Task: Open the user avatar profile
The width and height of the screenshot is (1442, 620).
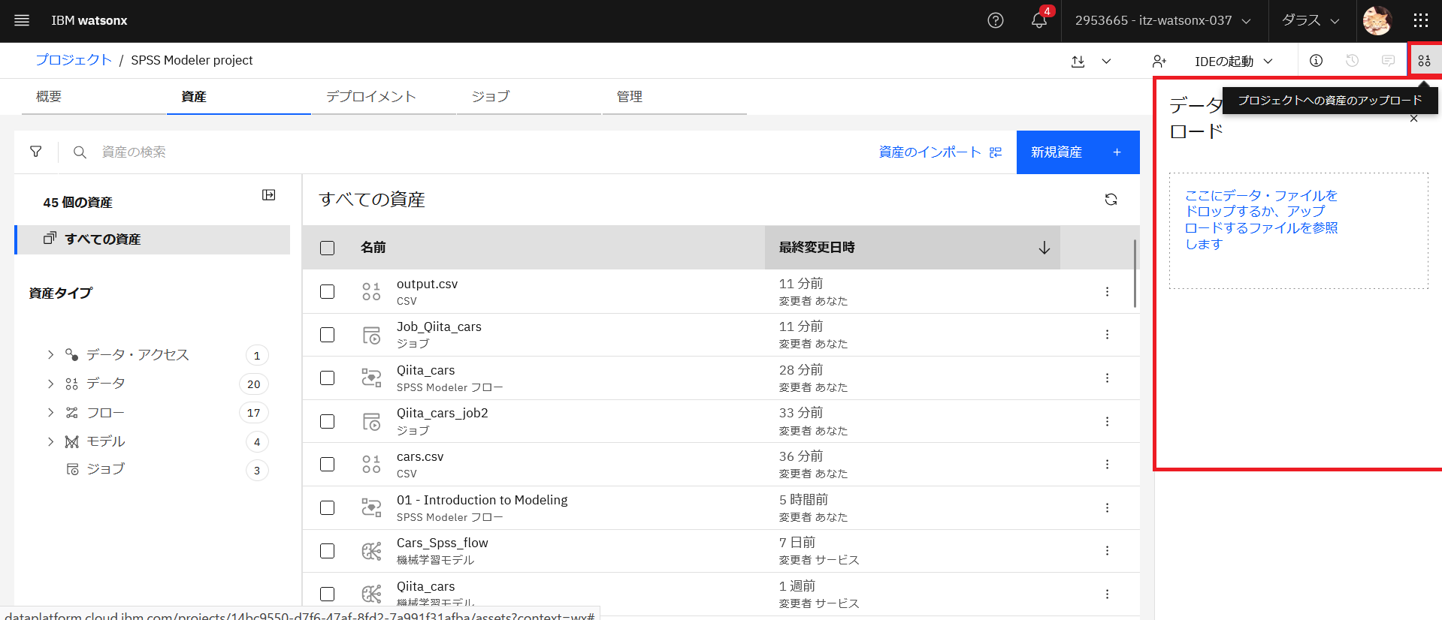Action: [x=1377, y=20]
